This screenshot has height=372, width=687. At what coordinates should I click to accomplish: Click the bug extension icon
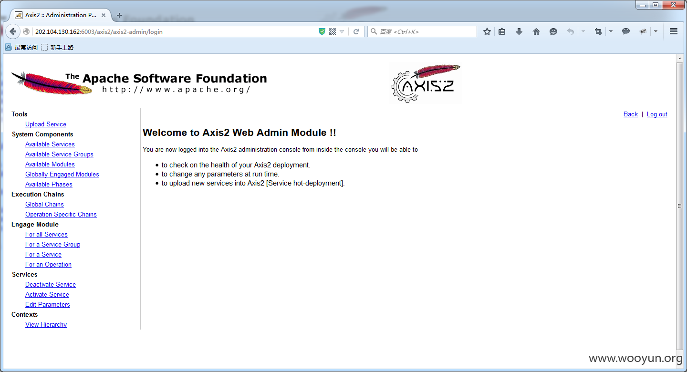pyautogui.click(x=643, y=31)
